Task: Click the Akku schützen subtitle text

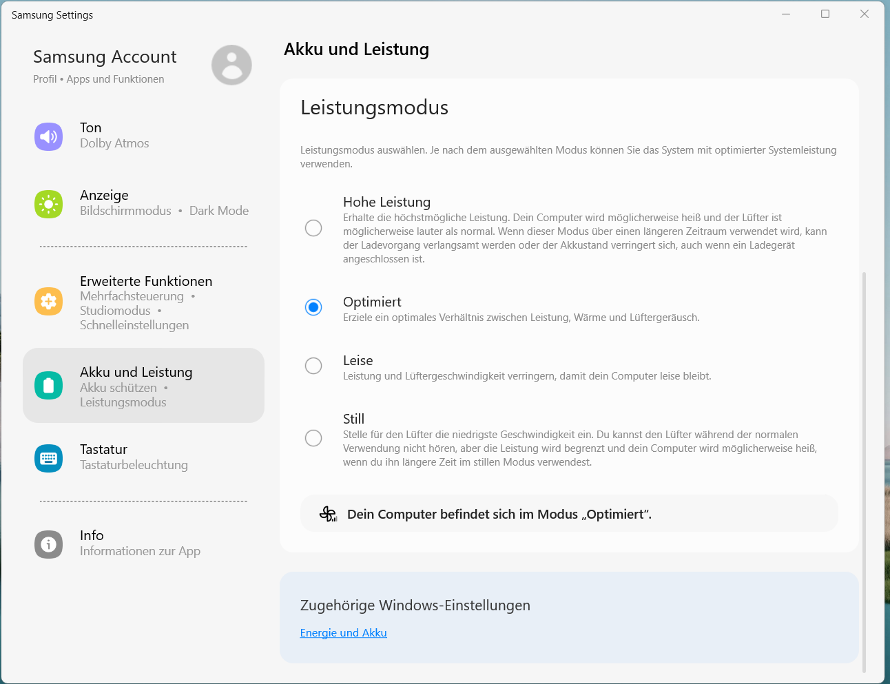Action: pos(118,388)
